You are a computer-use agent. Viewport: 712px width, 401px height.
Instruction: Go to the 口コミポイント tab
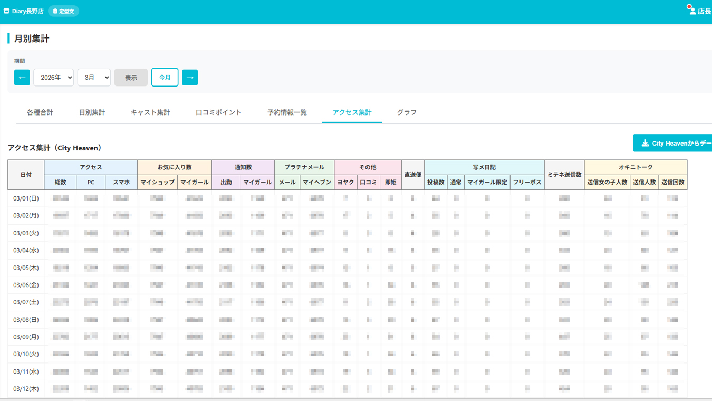pos(218,112)
